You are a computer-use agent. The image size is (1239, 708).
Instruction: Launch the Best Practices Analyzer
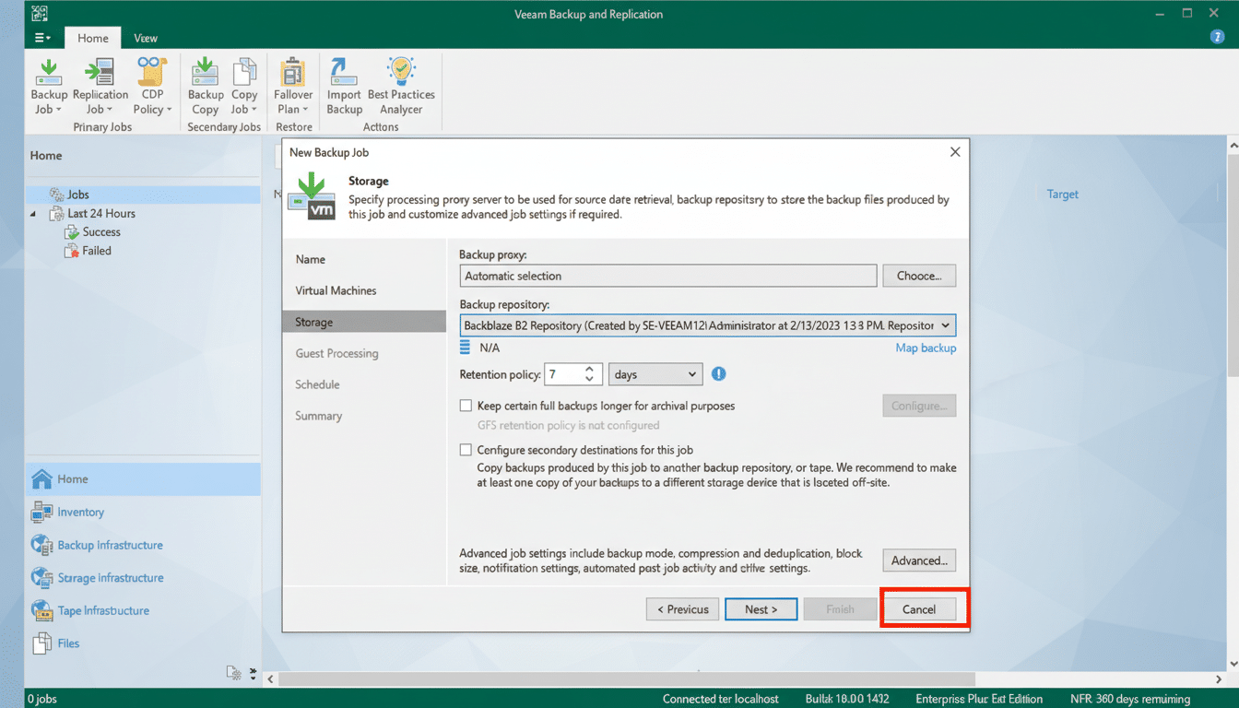[400, 88]
